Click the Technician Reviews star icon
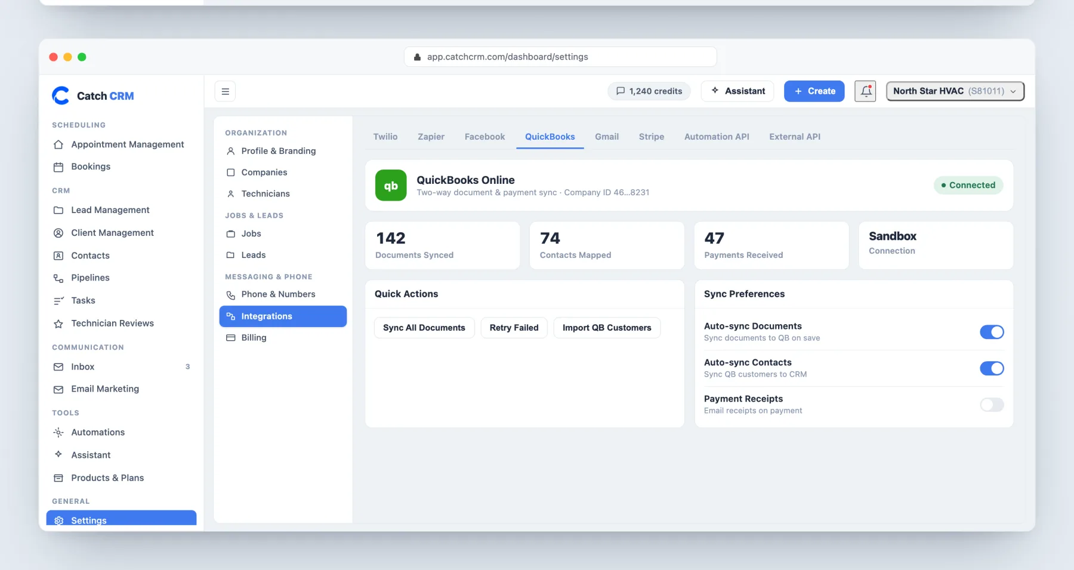 [58, 323]
